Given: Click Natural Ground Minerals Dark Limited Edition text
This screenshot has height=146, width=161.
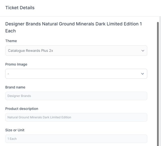Looking at the screenshot, I should coord(39,117).
